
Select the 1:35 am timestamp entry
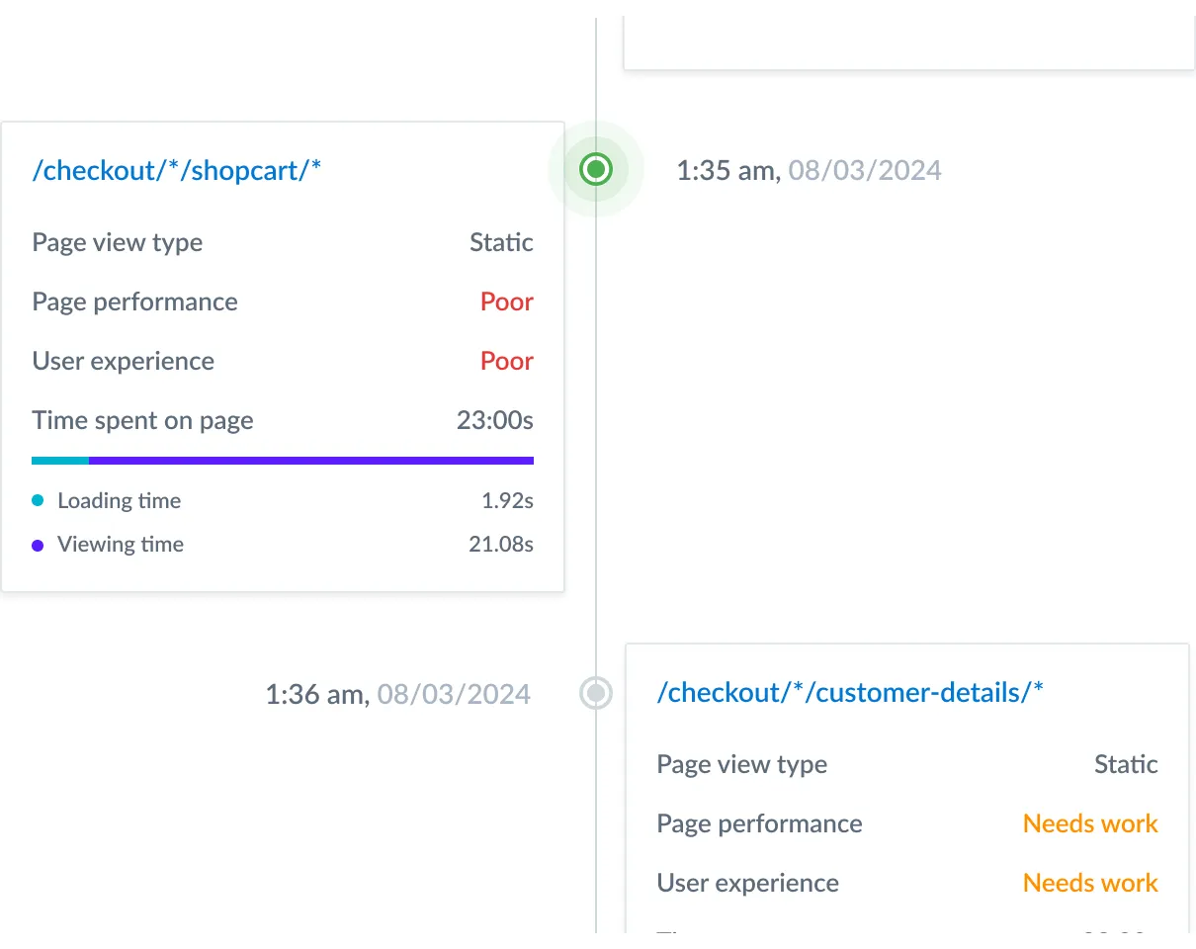(809, 169)
